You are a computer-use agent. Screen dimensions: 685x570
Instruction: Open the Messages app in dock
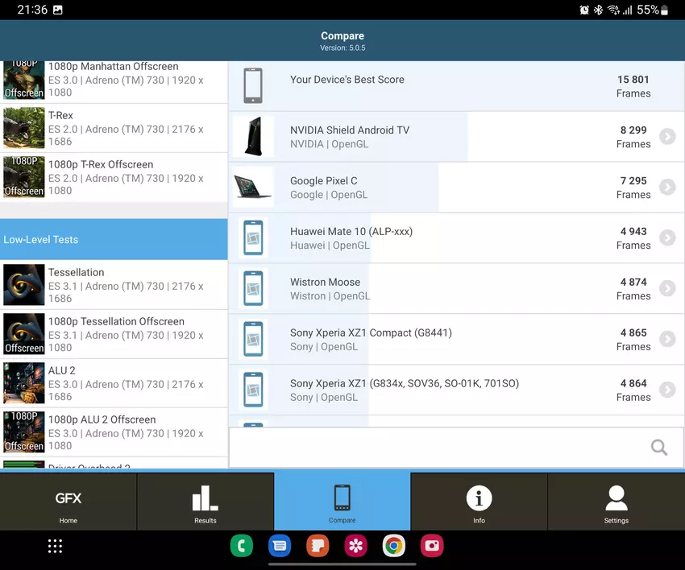coord(280,546)
